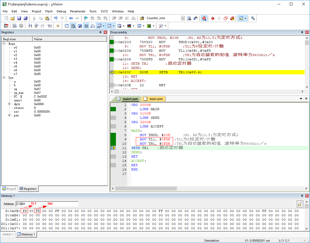Screen dimensions: 310x243
Task: Insert a breakpoint with red dot
Action: (x=213, y=18)
